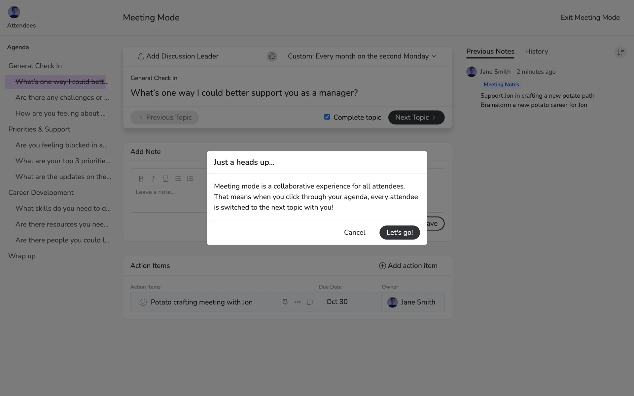Pin the Potato crafting action item
The width and height of the screenshot is (634, 396).
[x=285, y=302]
